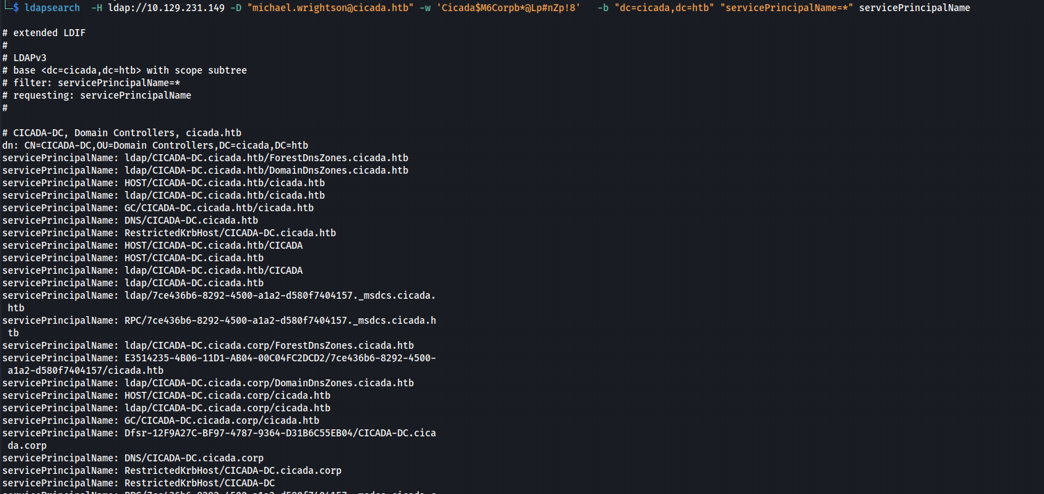Click the "dc=cicada,dc=htb" base argument
The width and height of the screenshot is (1044, 494).
pos(664,8)
